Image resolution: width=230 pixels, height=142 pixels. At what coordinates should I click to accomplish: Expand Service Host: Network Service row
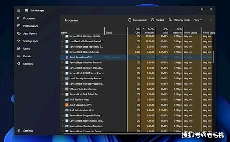coord(62,52)
